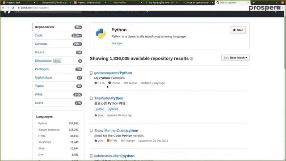Viewport: 286px width, 161px height.
Task: Open geekcomputers/Python repository
Action: pos(113,73)
